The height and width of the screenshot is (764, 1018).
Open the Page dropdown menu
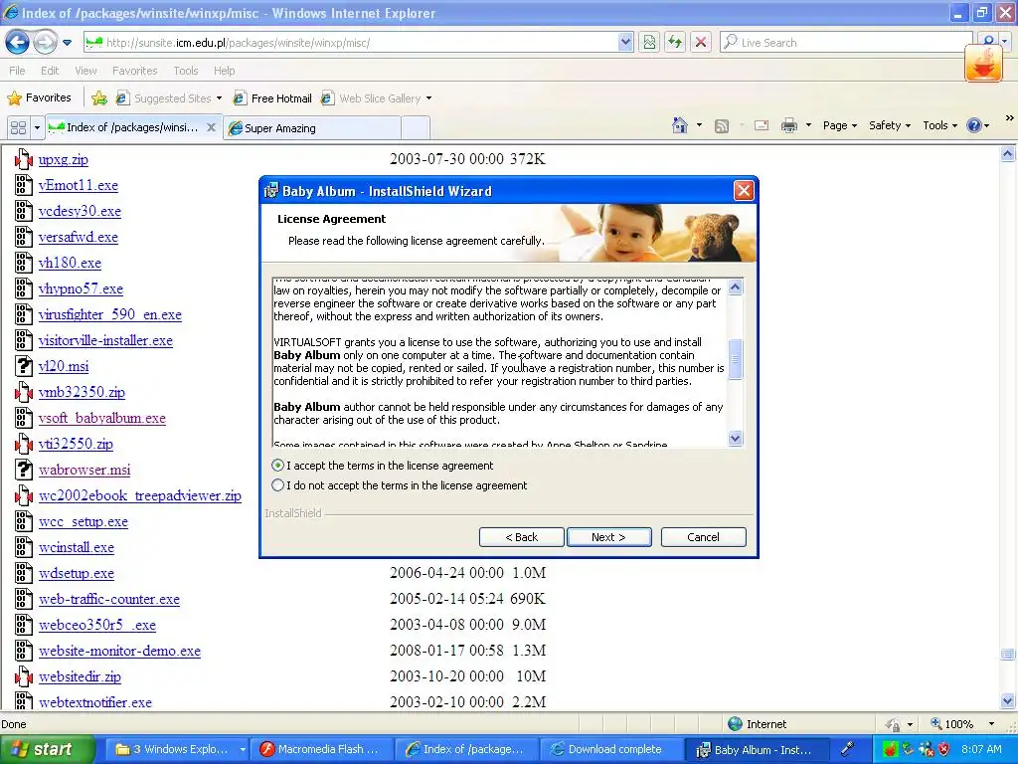840,125
